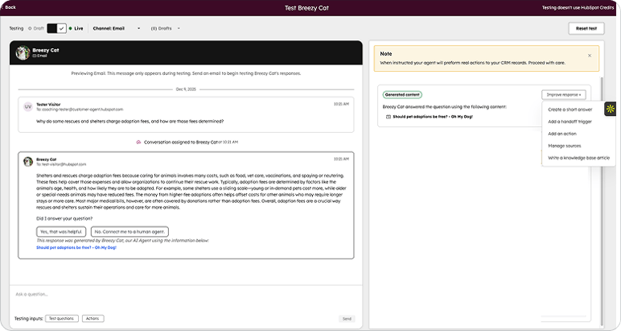The image size is (621, 331).
Task: Click the Tester Visitor question text
Action: click(x=130, y=122)
